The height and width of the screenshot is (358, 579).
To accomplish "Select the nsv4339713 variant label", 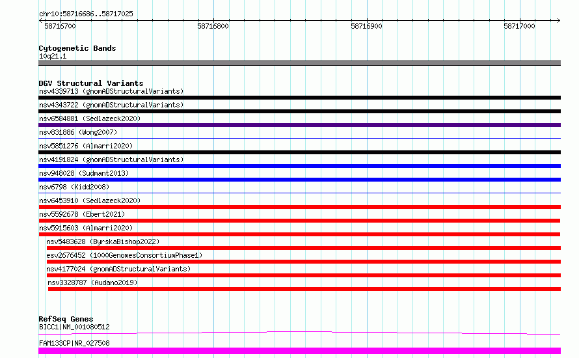I will (x=111, y=91).
